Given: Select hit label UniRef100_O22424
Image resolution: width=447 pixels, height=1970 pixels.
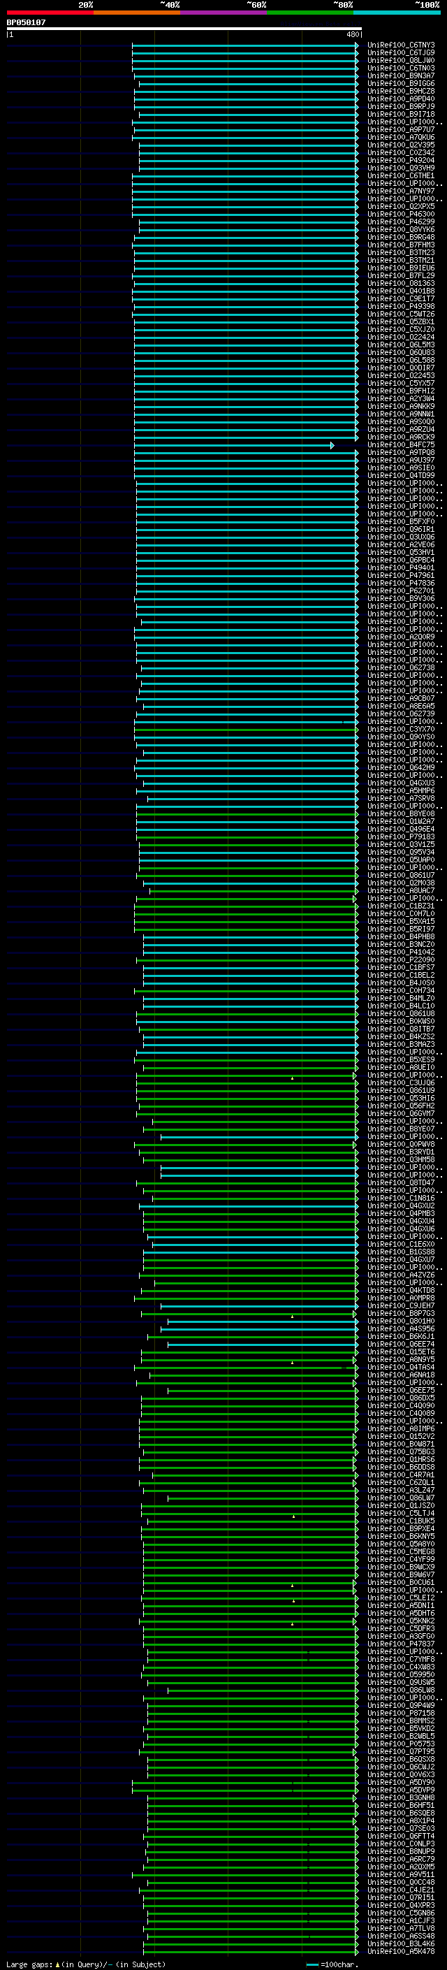Looking at the screenshot, I should pos(400,338).
